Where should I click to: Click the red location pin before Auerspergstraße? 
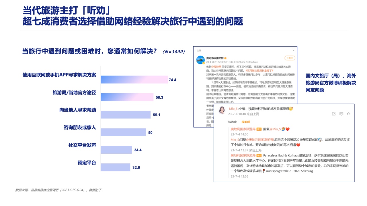coord(263,171)
